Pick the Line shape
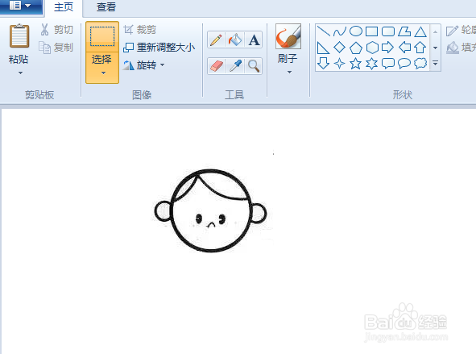476x354 pixels. click(x=323, y=31)
